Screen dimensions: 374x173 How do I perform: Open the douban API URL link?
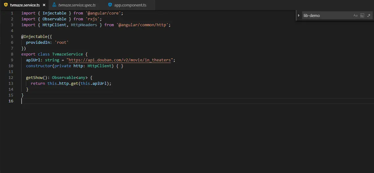tap(120, 60)
